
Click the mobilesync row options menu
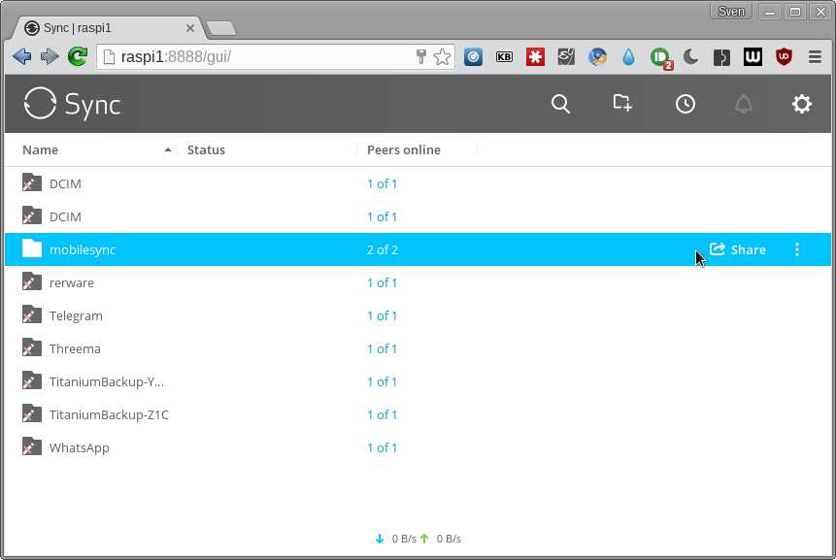click(x=797, y=249)
